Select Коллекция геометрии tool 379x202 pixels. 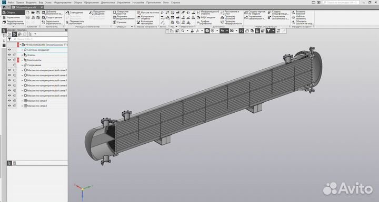click(145, 23)
